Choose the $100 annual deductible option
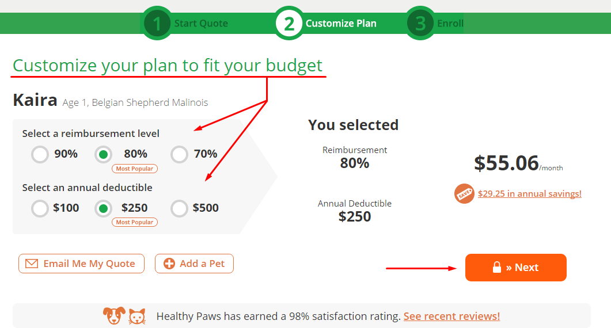 click(40, 208)
